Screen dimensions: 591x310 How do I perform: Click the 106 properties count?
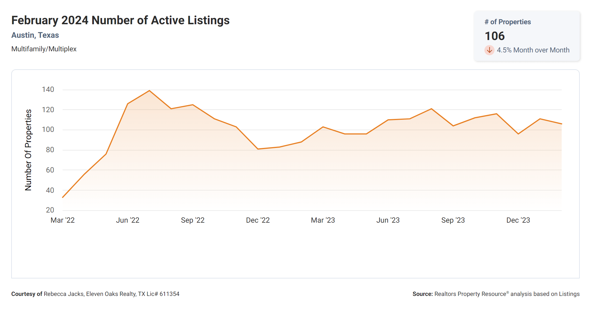pos(495,36)
